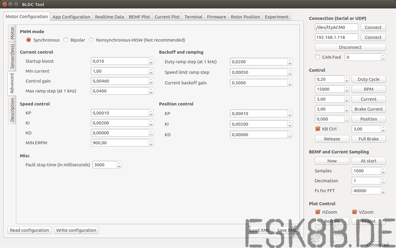Click the Write configuration button
This screenshot has height=248, width=396.
(x=76, y=230)
